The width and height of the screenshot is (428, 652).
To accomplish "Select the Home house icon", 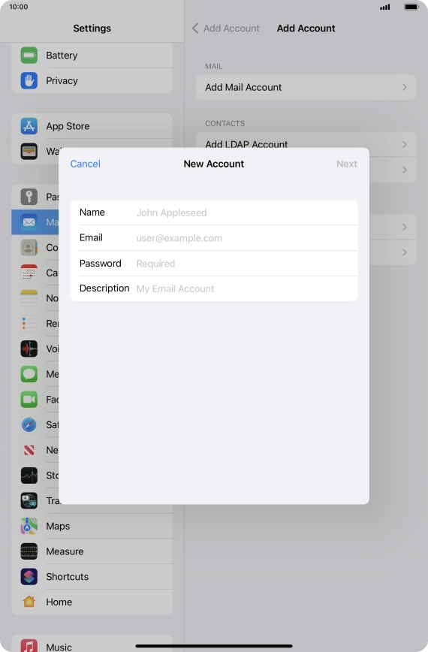I will (x=29, y=602).
